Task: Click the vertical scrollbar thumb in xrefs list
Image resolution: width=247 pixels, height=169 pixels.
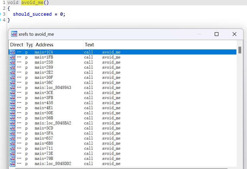Action: pos(240,50)
